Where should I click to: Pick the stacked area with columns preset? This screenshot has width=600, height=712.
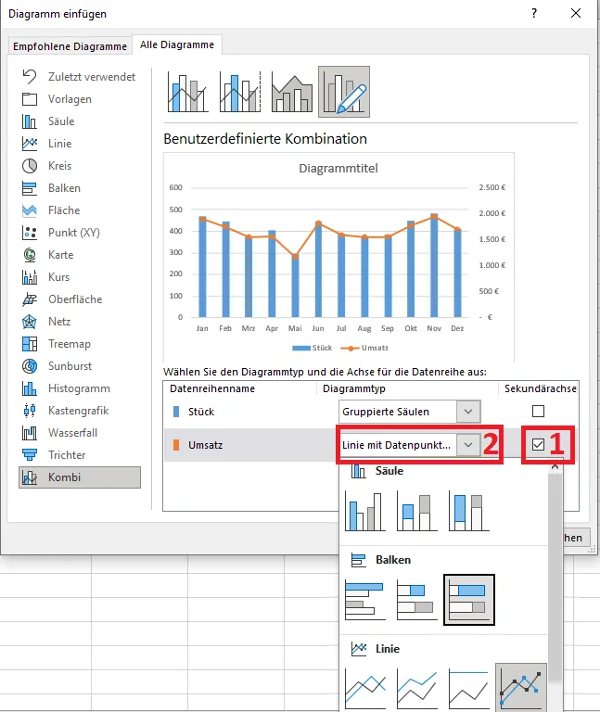(291, 92)
